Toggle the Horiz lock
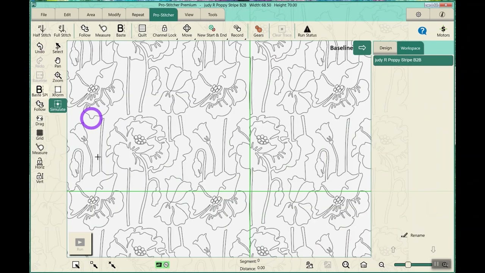485x273 pixels. click(40, 163)
